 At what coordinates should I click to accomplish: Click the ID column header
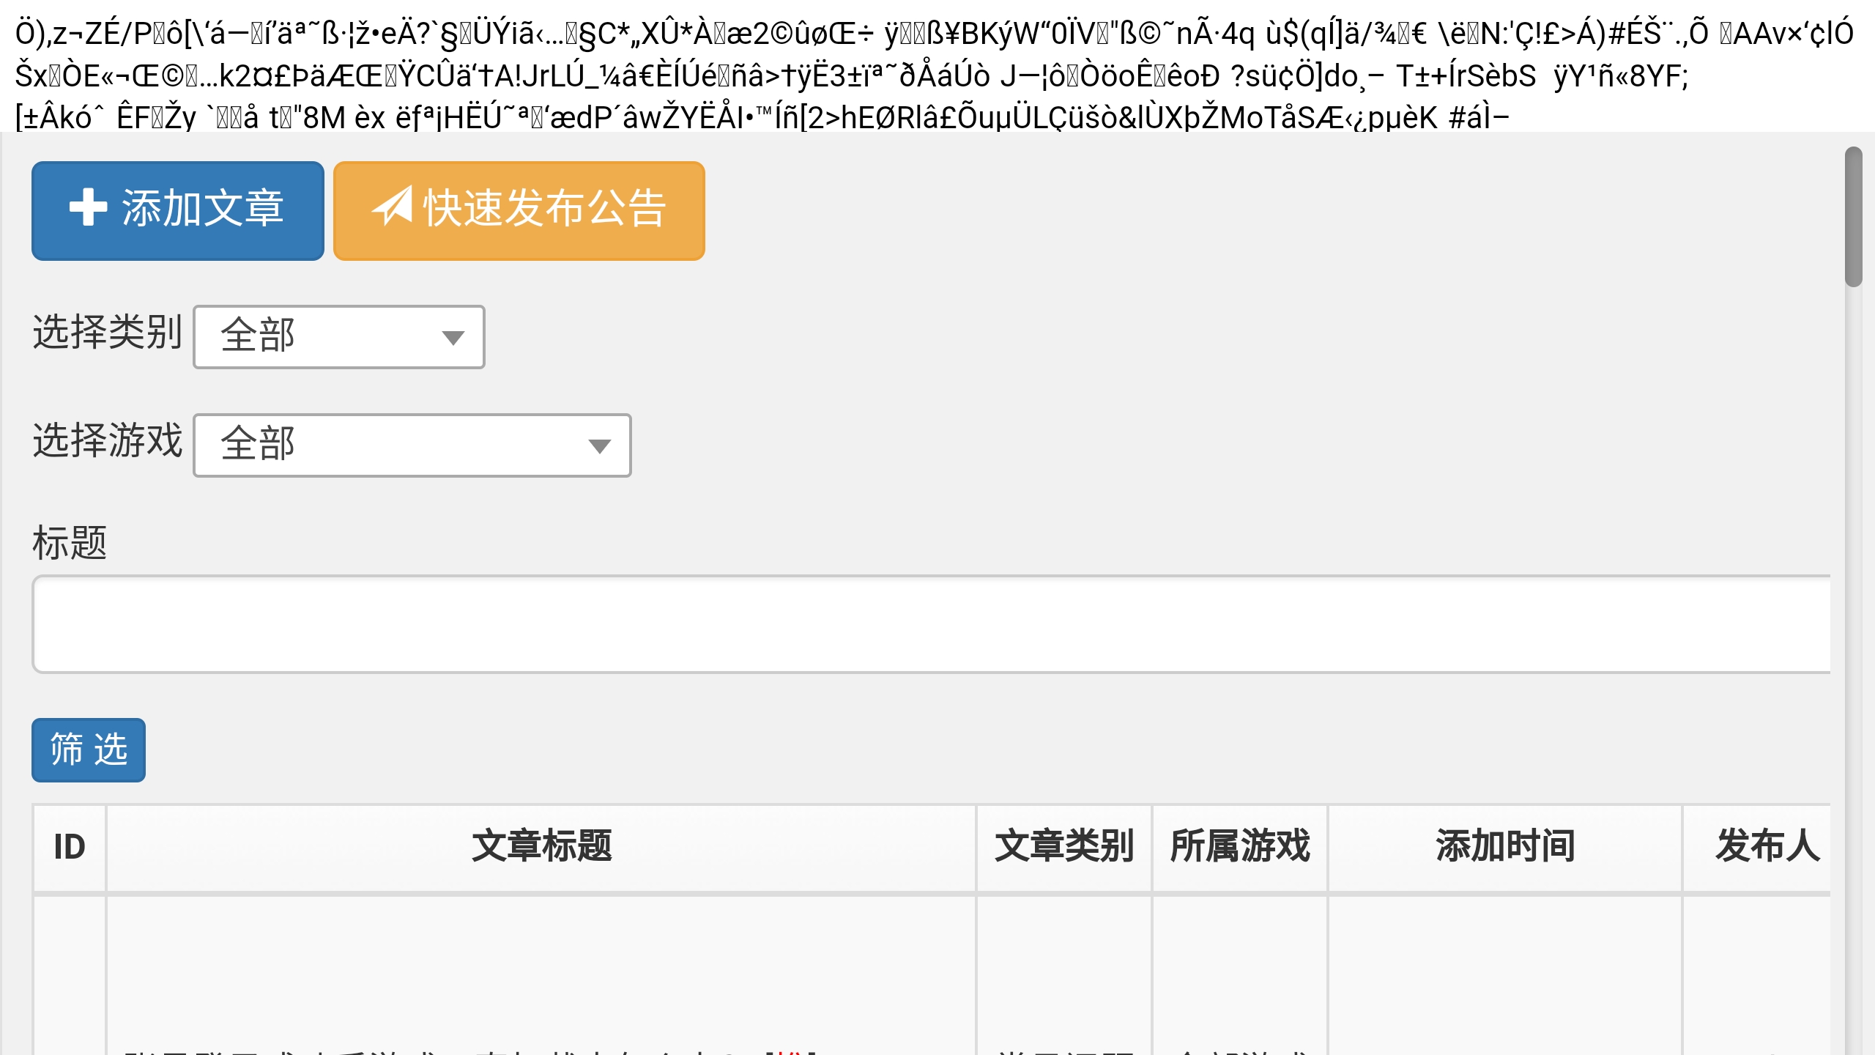[x=70, y=848]
